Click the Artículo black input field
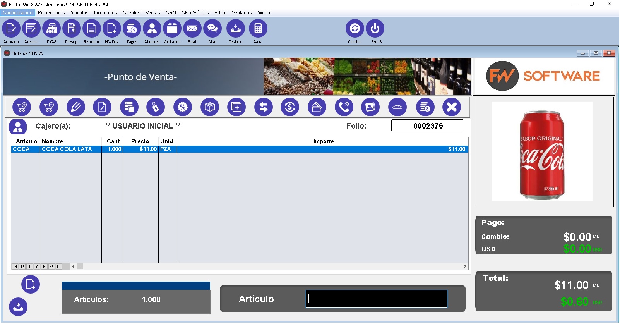The image size is (620, 323). (x=377, y=299)
